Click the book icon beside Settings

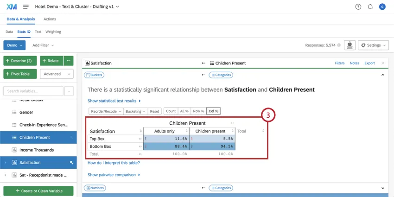point(350,45)
